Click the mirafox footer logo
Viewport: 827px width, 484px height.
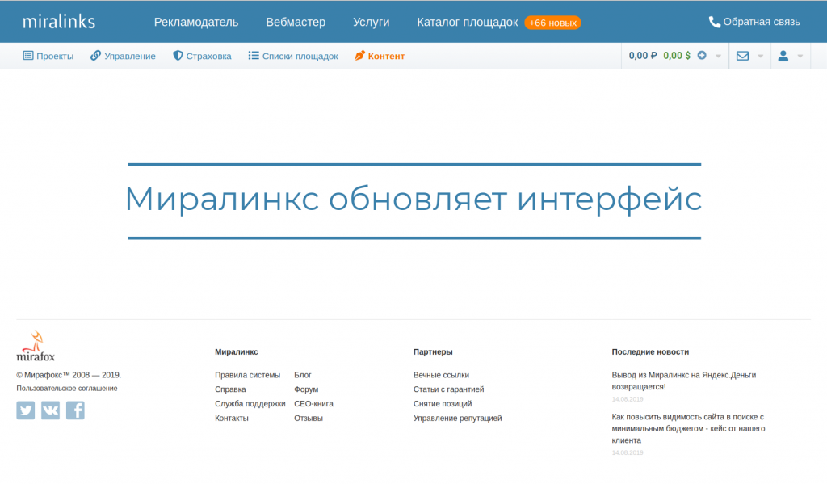coord(36,347)
